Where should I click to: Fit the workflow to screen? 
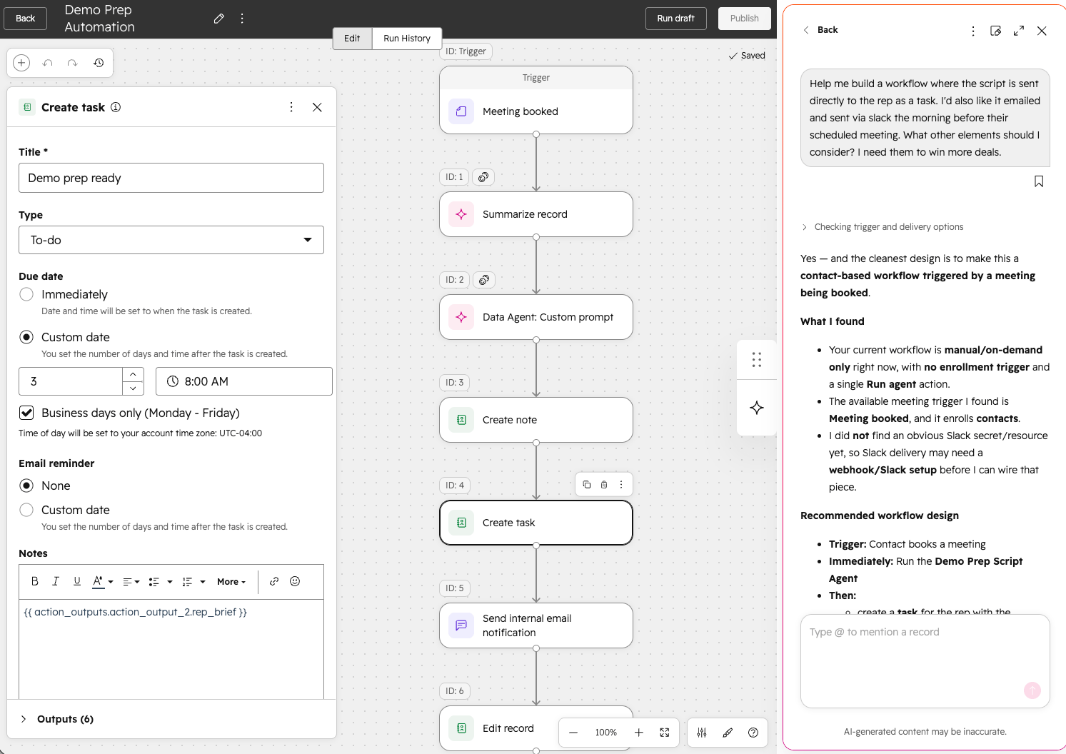tap(665, 733)
